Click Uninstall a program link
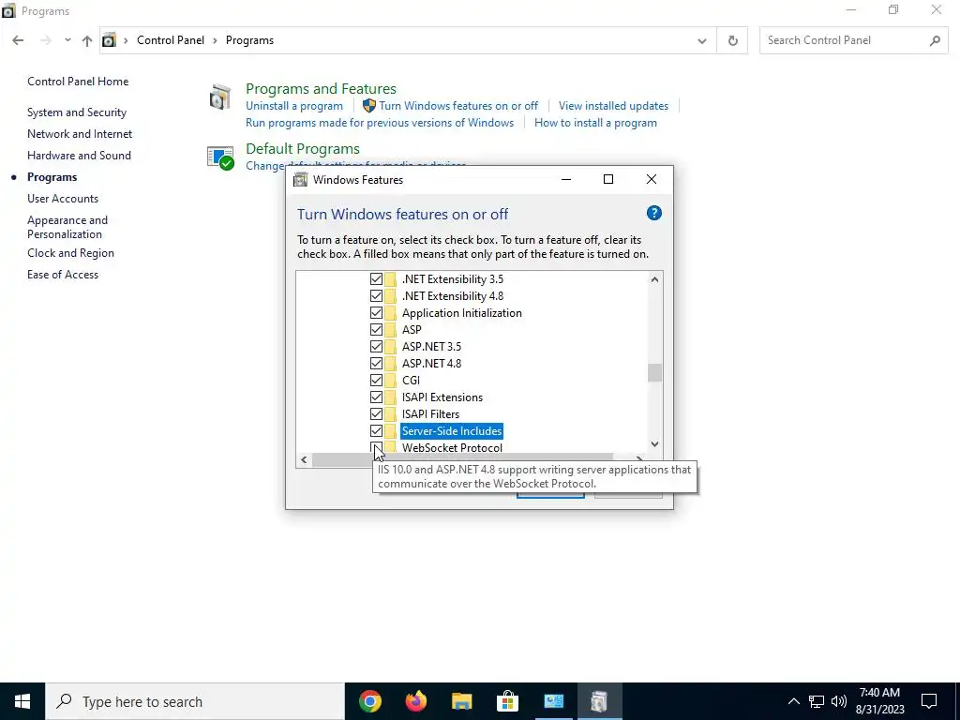 click(293, 106)
